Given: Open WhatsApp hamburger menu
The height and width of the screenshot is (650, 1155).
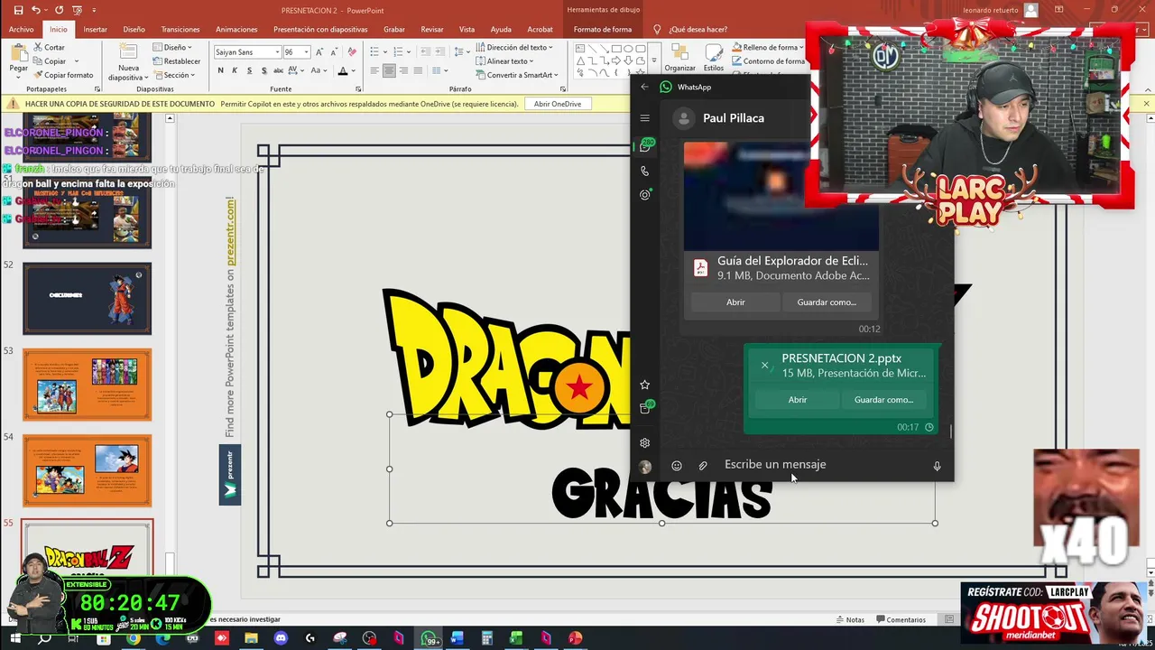Looking at the screenshot, I should coord(644,118).
